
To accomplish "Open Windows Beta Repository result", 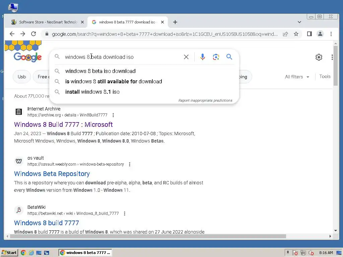I will point(52,174).
